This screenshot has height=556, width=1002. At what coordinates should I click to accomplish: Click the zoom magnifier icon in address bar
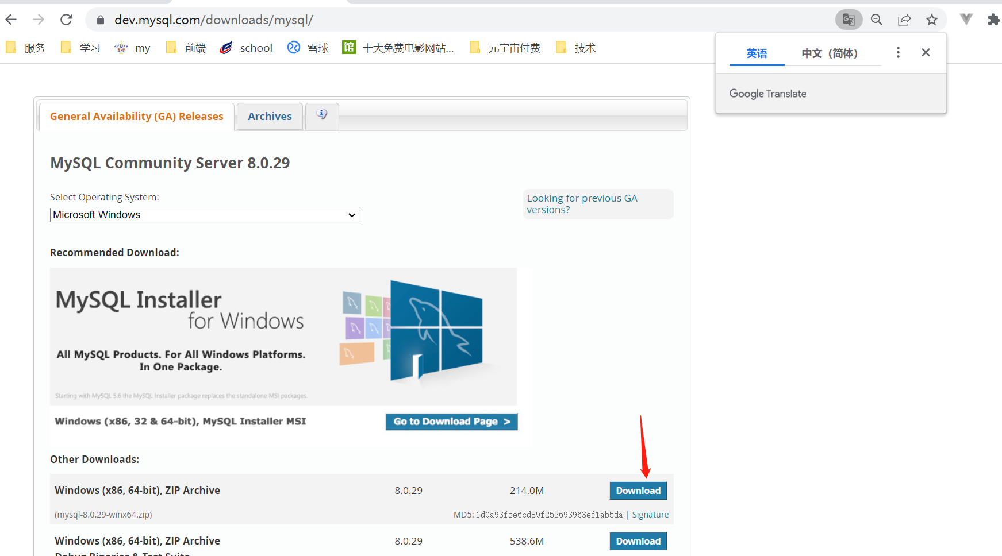[877, 20]
